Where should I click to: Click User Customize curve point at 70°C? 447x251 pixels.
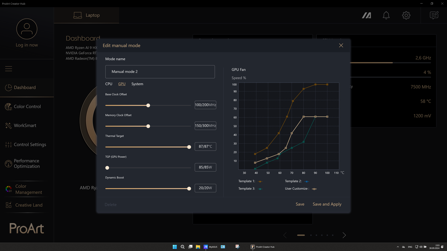(292, 133)
